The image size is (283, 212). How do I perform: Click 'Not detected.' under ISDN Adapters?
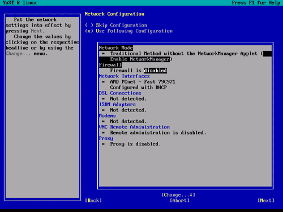(x=128, y=110)
